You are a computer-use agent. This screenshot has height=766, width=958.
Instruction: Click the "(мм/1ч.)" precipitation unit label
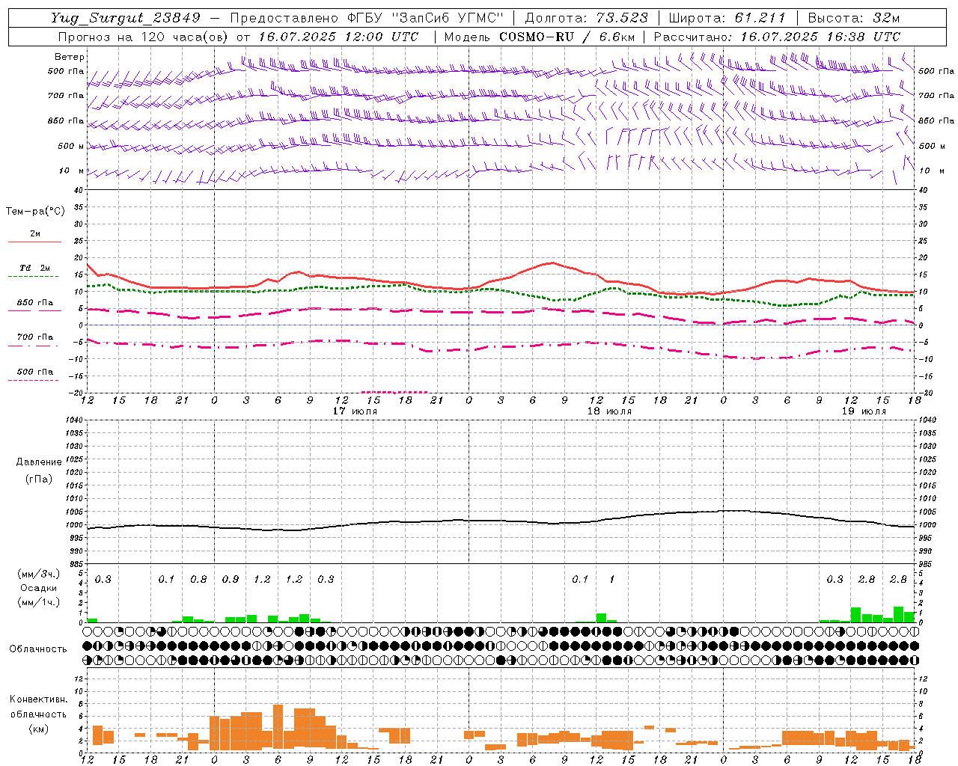click(40, 602)
